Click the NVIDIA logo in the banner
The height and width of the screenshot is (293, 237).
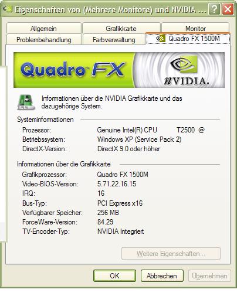click(184, 71)
